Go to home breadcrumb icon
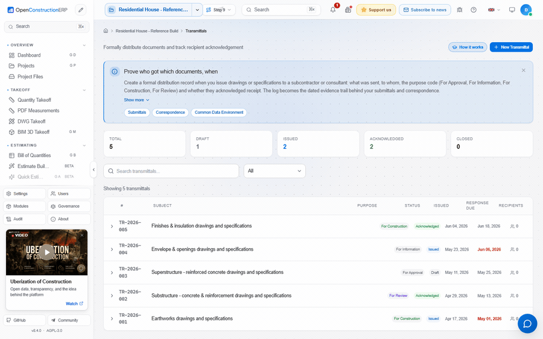This screenshot has width=543, height=339. [106, 31]
